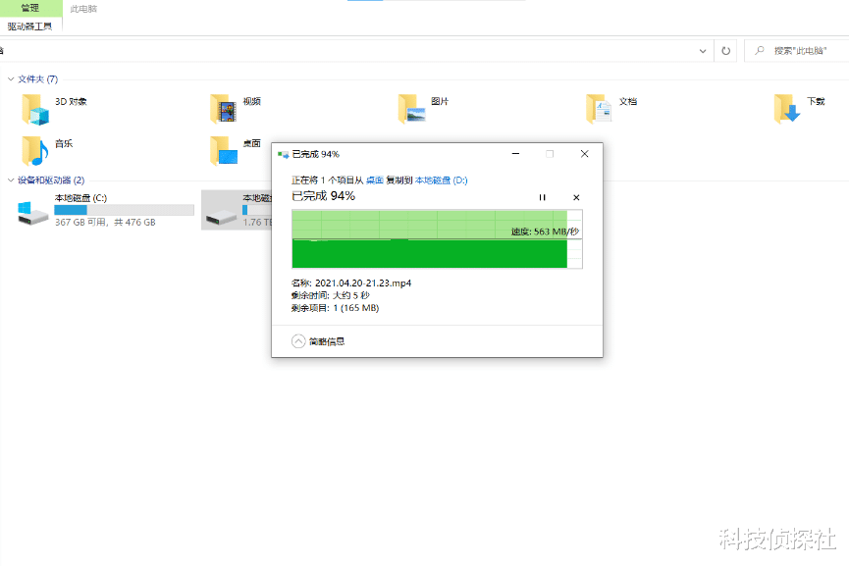This screenshot has height=566, width=849.
Task: Open the 桌面 folder icon
Action: click(224, 150)
